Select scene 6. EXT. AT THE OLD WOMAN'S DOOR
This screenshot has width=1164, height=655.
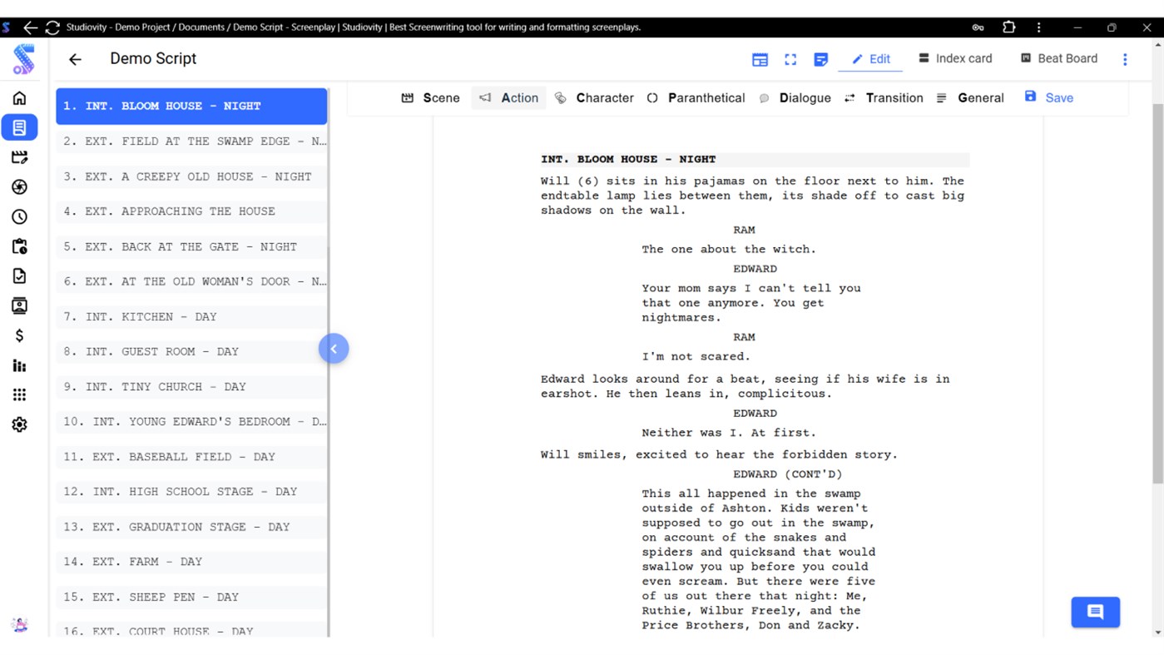coord(191,282)
